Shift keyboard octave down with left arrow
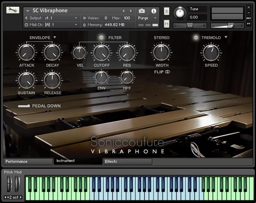Image resolution: width=256 pixels, height=203 pixels. pyautogui.click(x=5, y=197)
